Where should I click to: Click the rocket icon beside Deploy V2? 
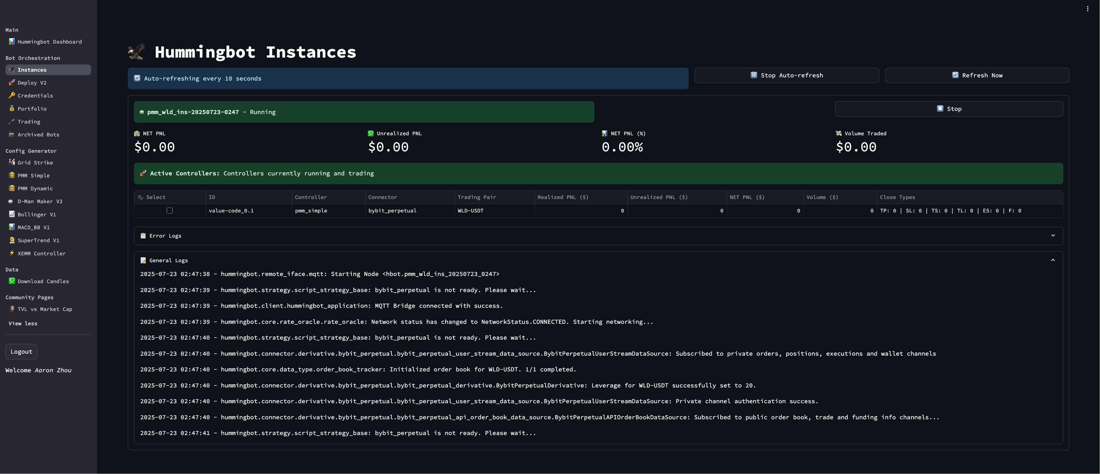[x=12, y=83]
